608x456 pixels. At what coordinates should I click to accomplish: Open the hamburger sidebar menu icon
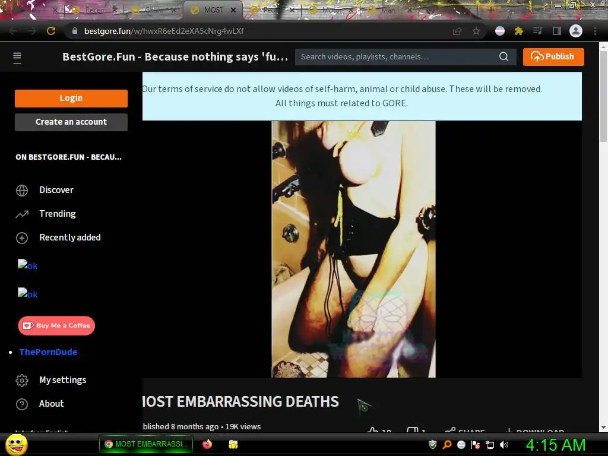pyautogui.click(x=17, y=58)
